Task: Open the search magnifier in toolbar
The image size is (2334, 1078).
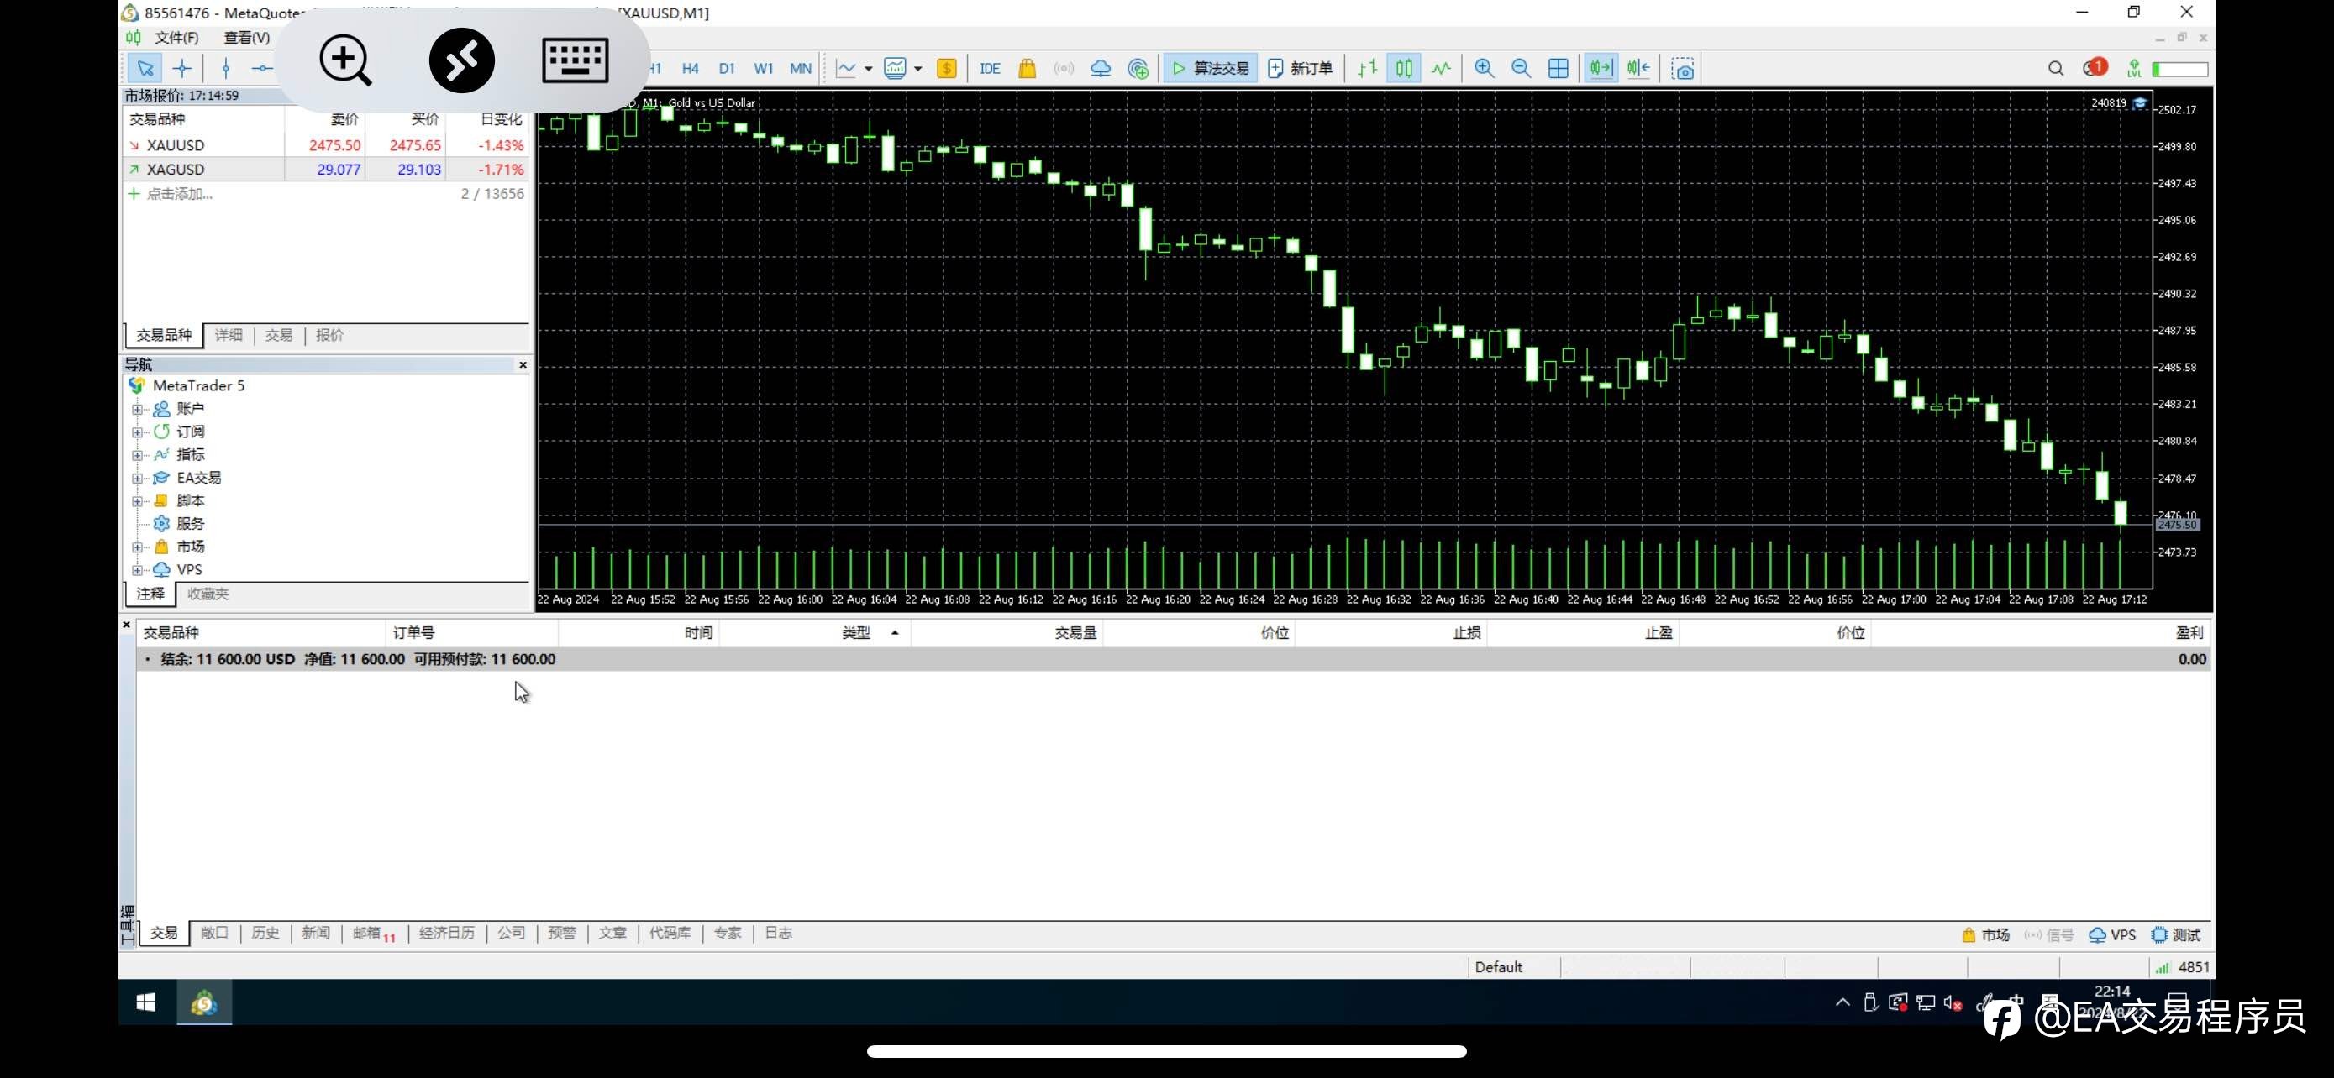Action: [2055, 68]
